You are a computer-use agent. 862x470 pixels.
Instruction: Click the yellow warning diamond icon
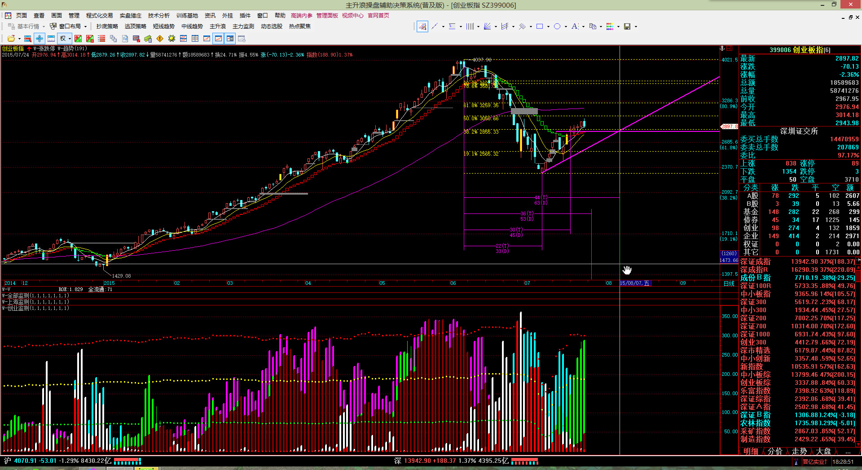pos(160,39)
